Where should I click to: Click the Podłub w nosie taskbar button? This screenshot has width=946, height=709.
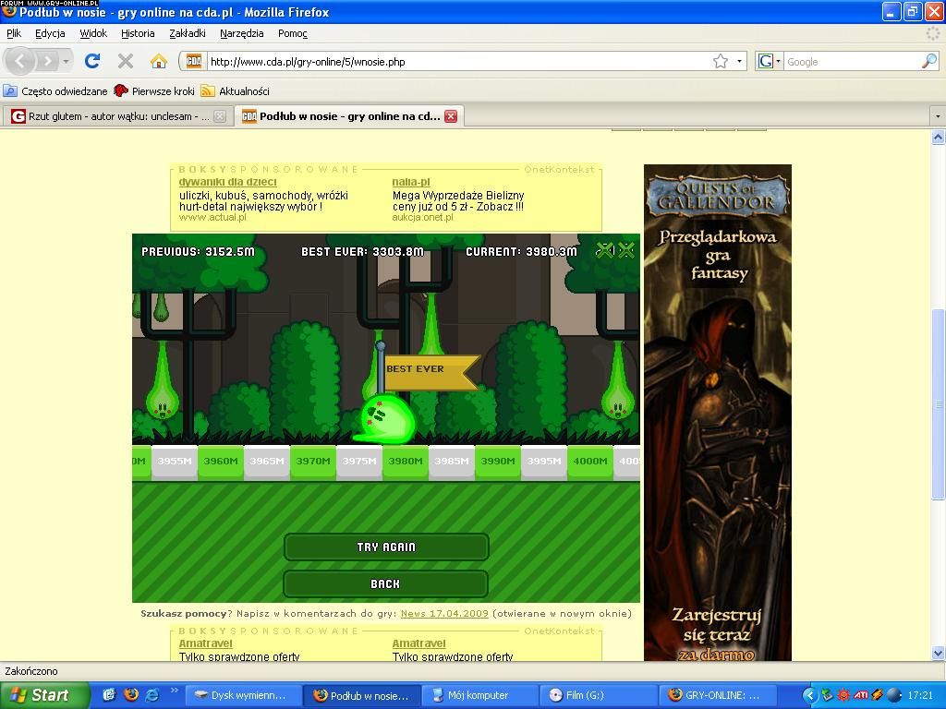[359, 695]
